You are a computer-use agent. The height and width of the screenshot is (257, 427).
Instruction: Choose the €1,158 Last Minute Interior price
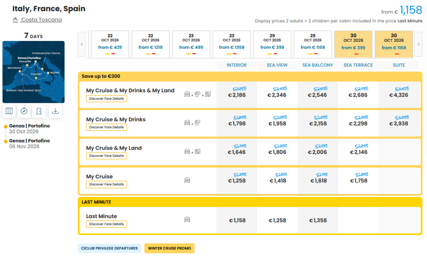(237, 220)
